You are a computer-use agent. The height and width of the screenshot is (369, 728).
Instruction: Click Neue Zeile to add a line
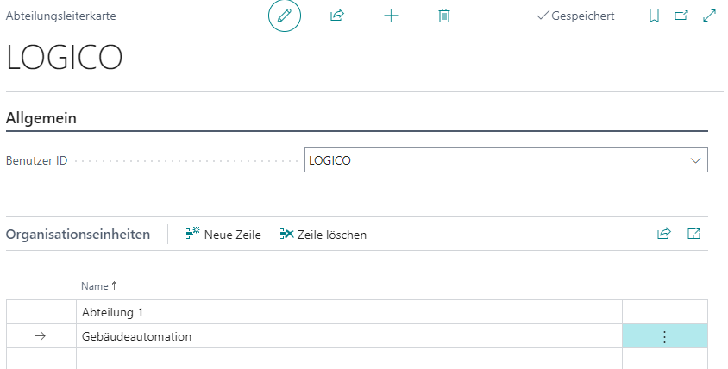pyautogui.click(x=223, y=235)
